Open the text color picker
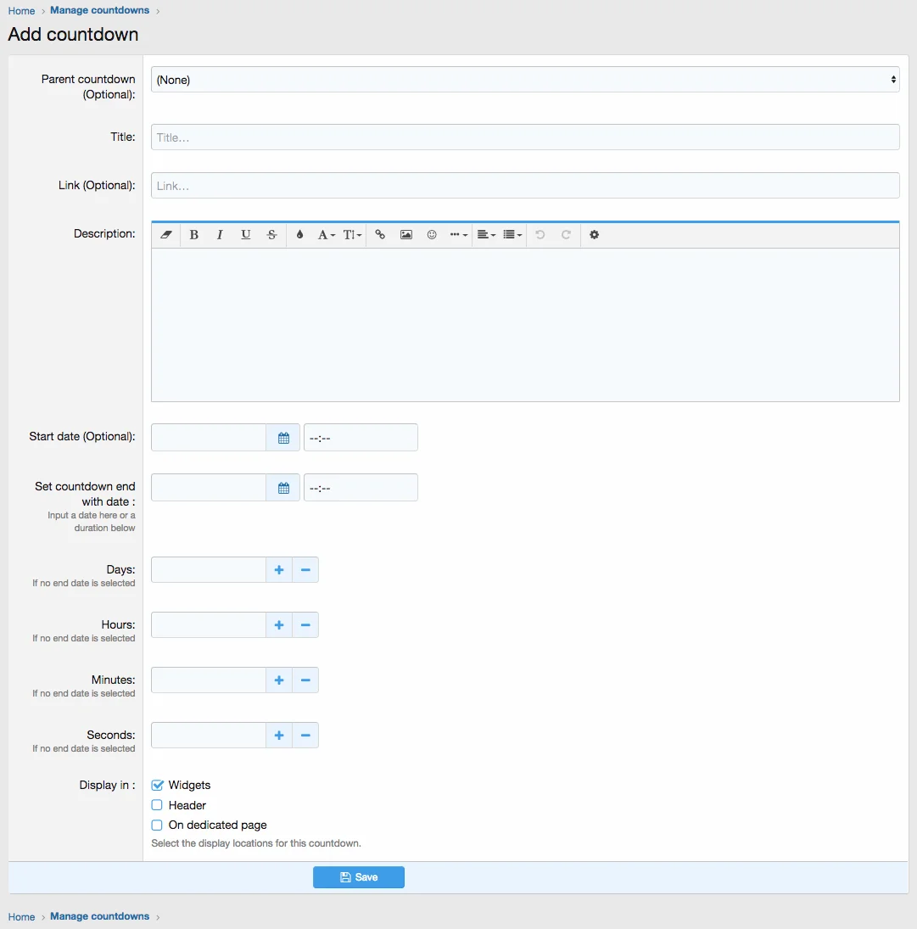This screenshot has height=929, width=917. click(x=299, y=235)
